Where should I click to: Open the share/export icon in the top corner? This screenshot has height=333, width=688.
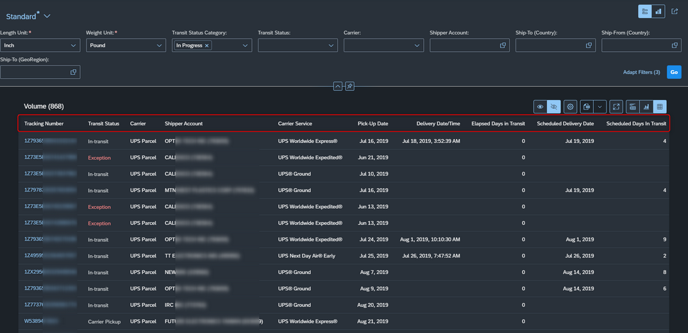click(x=675, y=12)
